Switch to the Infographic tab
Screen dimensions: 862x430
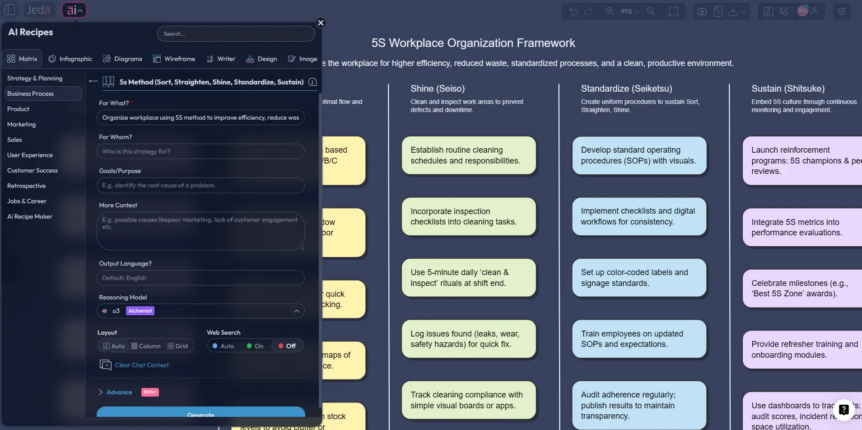point(70,59)
